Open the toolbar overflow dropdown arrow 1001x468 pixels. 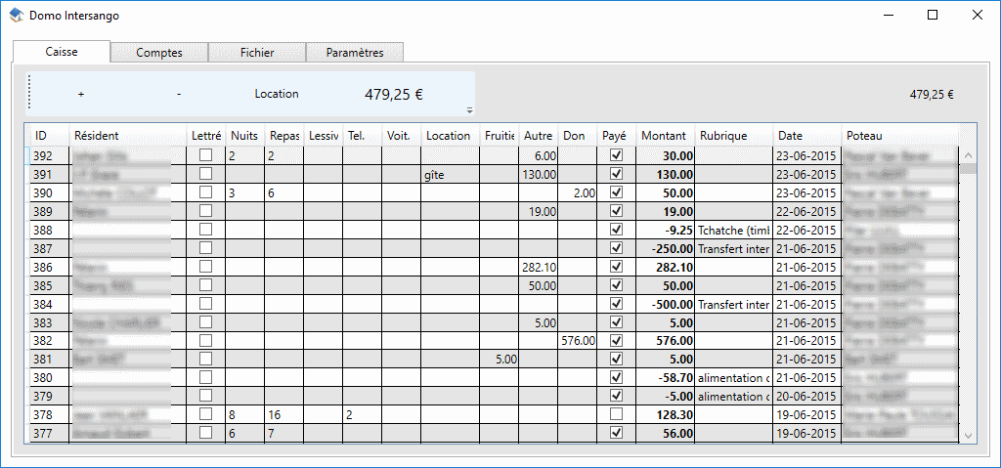pos(469,110)
